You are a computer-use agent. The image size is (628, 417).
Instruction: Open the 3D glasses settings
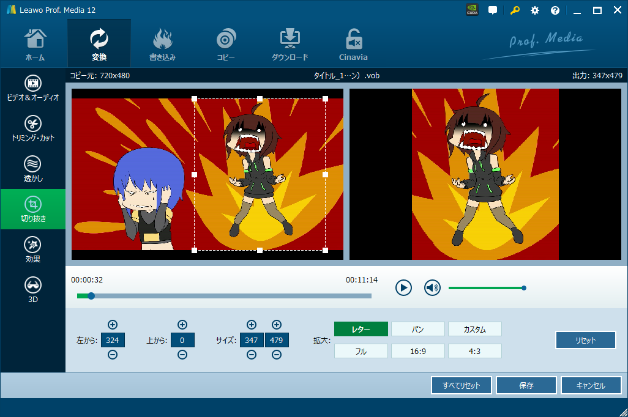click(33, 290)
